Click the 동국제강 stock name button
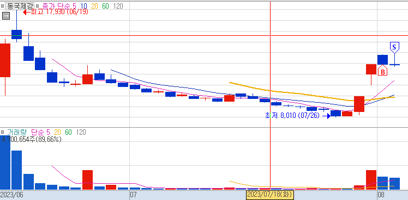 (x=20, y=6)
